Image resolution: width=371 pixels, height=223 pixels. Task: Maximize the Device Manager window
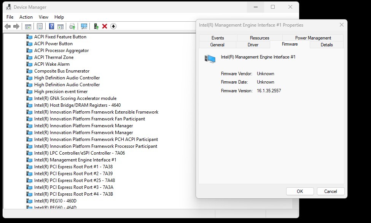(273, 7)
